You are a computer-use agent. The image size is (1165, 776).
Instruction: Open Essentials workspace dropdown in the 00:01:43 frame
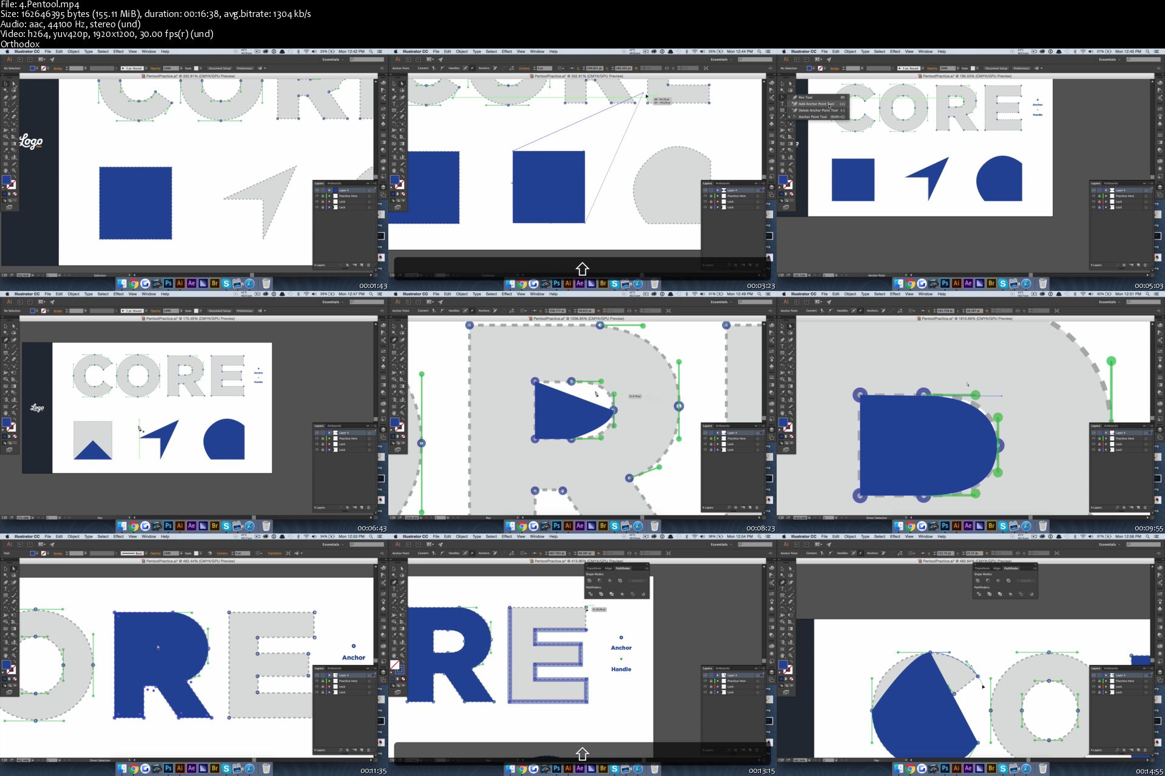tap(333, 59)
